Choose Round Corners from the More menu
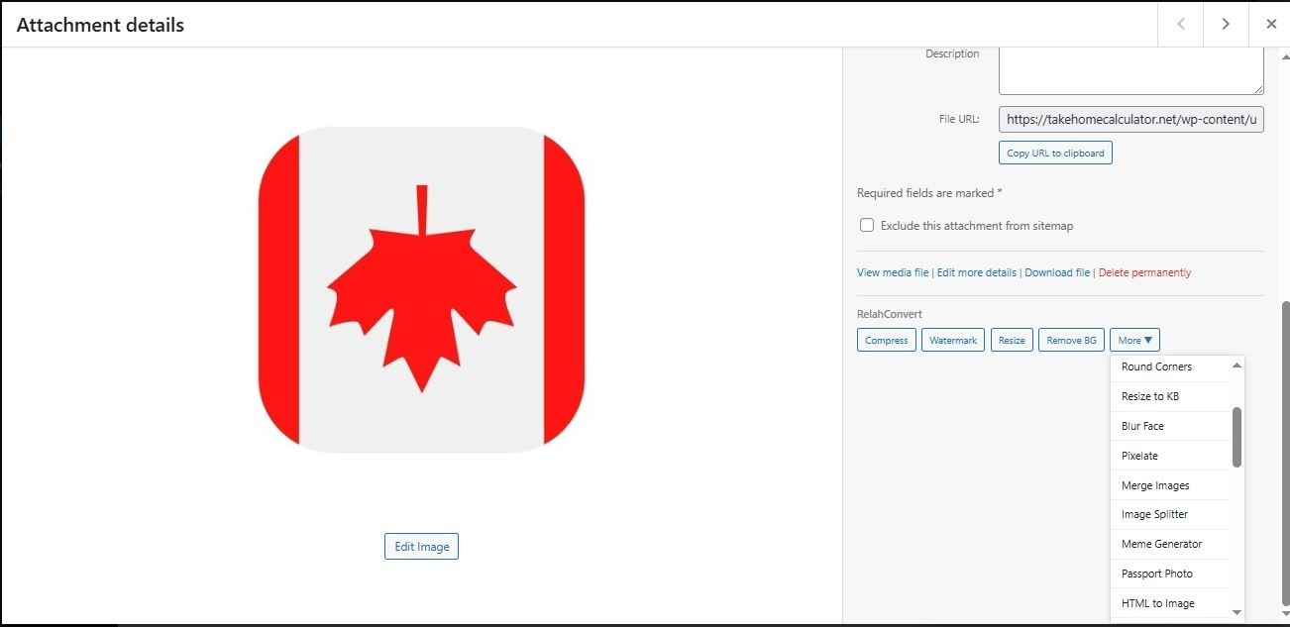1290x627 pixels. click(1169, 366)
